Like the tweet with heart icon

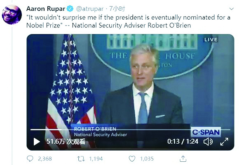pos(132,158)
